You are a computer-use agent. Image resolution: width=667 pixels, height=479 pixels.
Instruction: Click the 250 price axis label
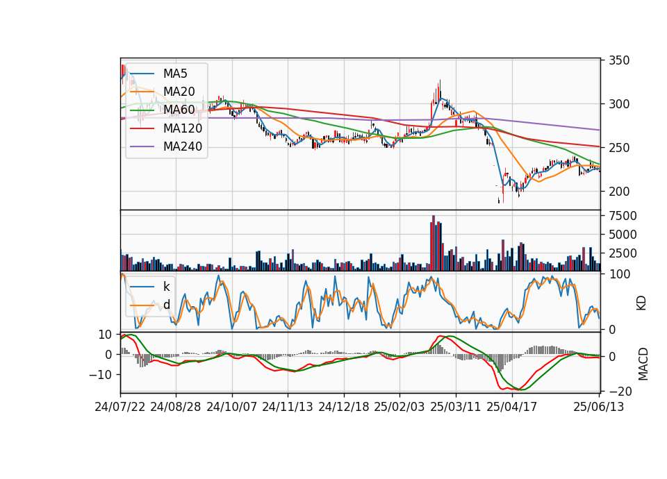(x=619, y=148)
